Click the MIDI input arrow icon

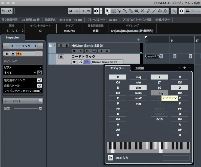110,158
